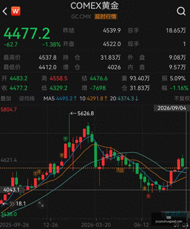Tap the 振 5.09% amplitude value
This screenshot has width=190, height=229.
pyautogui.click(x=178, y=78)
